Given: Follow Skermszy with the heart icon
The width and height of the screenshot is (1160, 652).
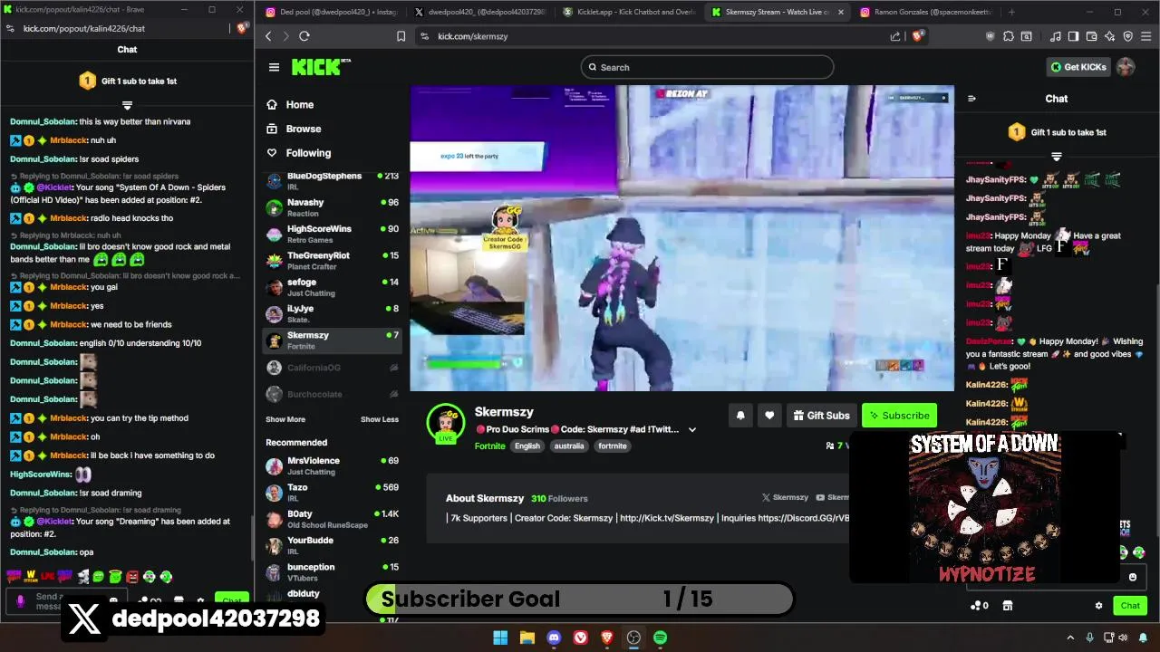Looking at the screenshot, I should coord(769,416).
